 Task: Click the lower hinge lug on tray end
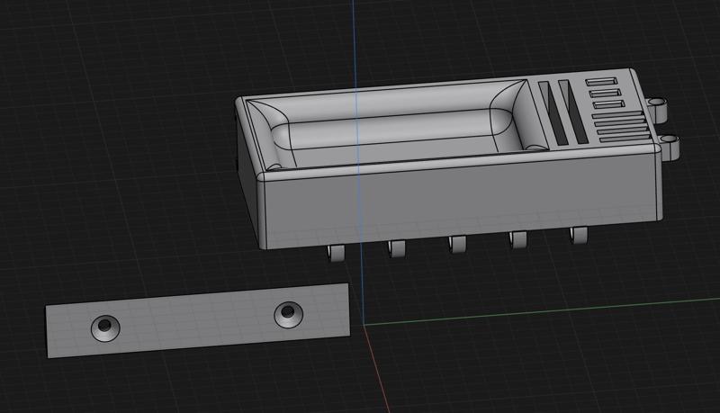(x=670, y=147)
